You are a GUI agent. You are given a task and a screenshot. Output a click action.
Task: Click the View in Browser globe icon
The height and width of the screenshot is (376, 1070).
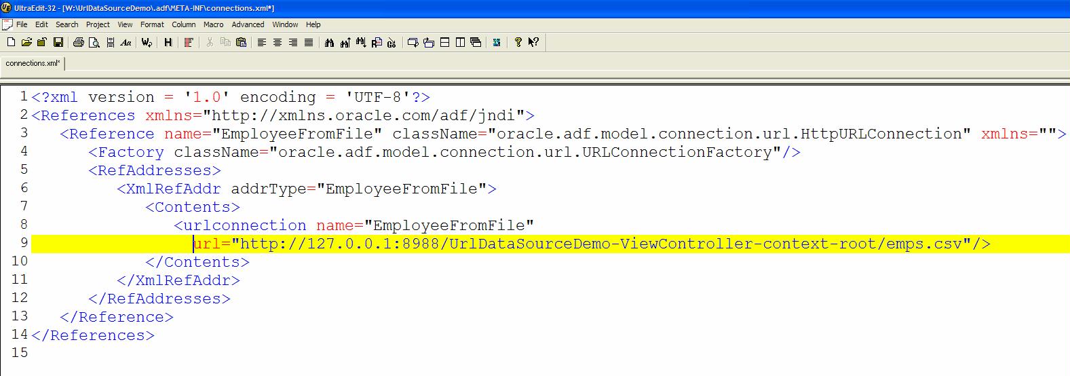tap(497, 42)
